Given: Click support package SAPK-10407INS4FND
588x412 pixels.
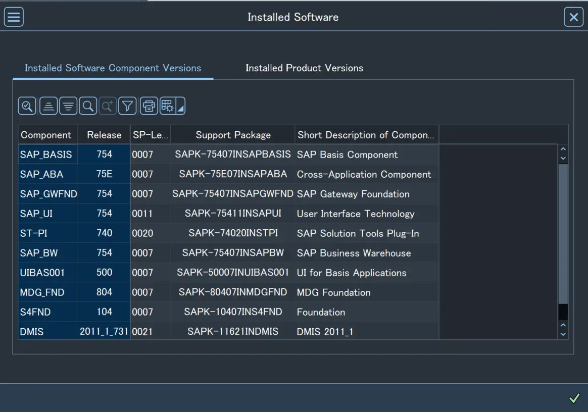Looking at the screenshot, I should (232, 312).
